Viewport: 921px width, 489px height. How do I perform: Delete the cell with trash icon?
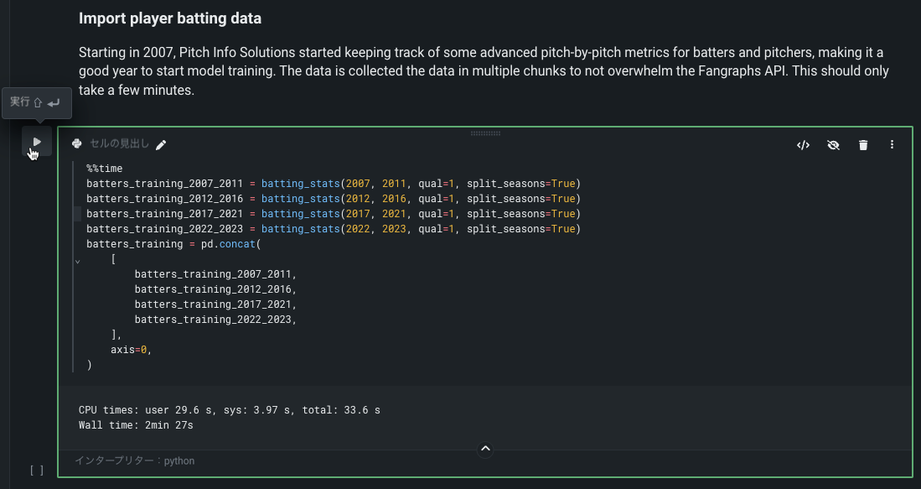863,145
